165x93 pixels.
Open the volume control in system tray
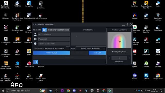tap(145, 91)
